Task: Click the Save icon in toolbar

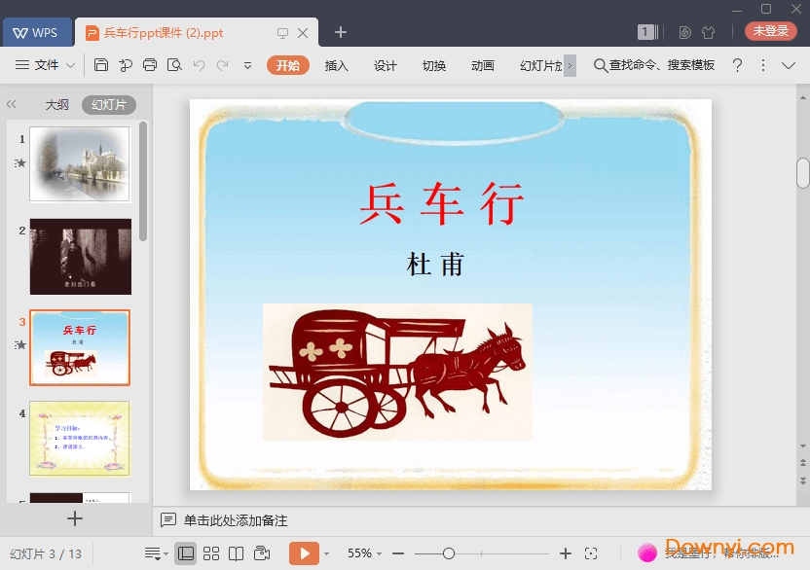Action: coord(100,65)
